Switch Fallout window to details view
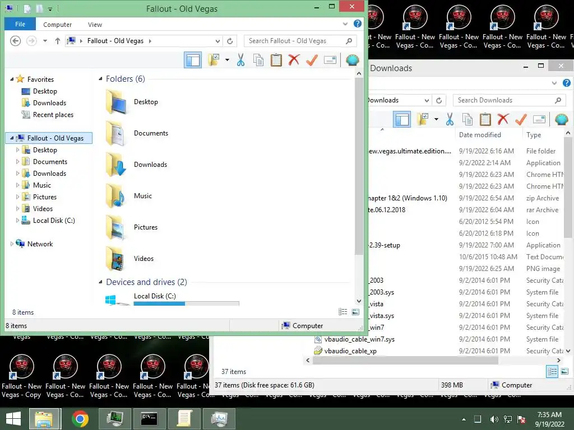The height and width of the screenshot is (430, 574). click(x=342, y=312)
